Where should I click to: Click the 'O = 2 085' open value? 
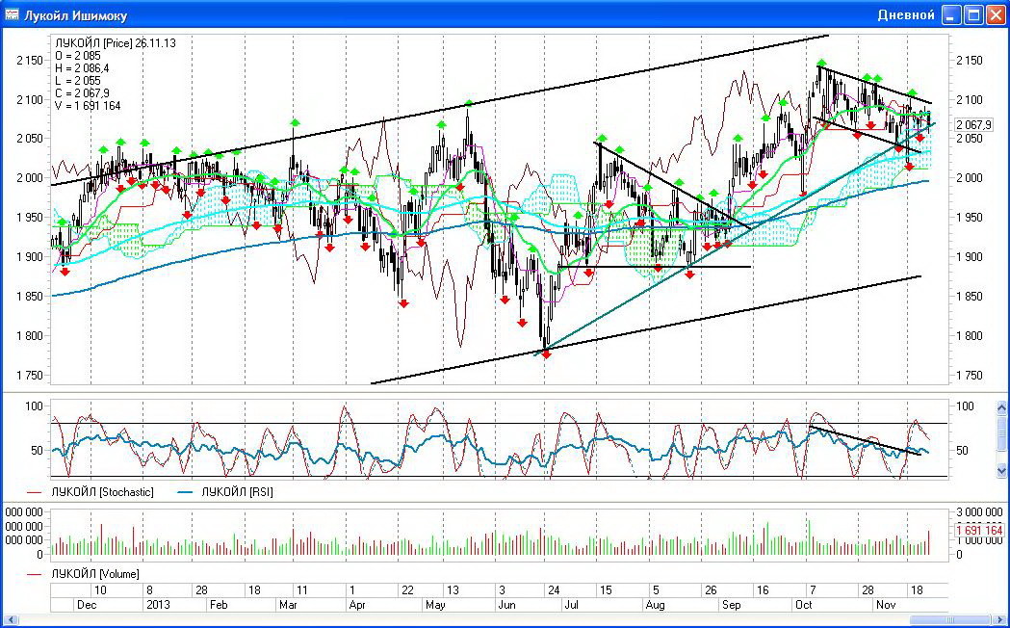click(78, 56)
